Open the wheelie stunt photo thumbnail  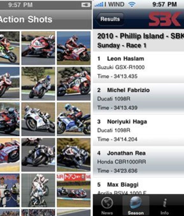click(38, 190)
